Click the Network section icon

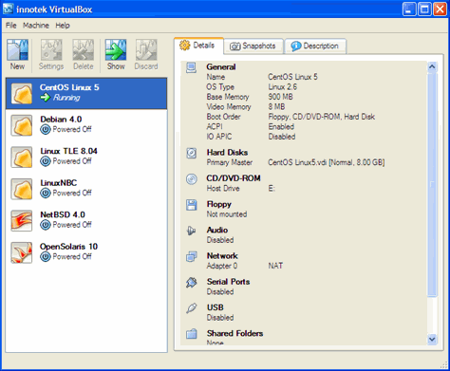point(192,256)
